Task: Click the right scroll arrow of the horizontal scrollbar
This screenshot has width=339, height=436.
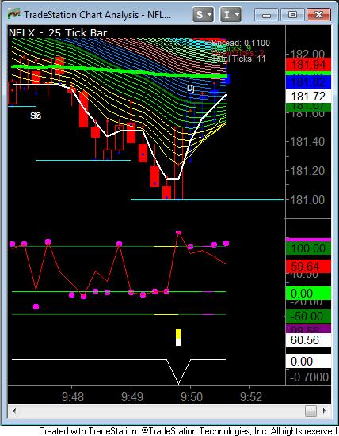Action: pos(324,411)
